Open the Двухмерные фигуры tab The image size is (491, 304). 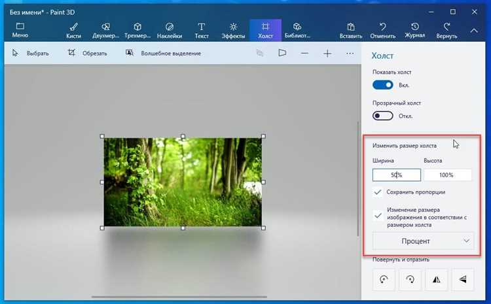click(105, 31)
